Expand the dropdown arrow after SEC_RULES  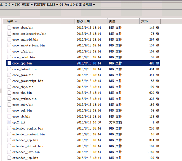coord(32,5)
